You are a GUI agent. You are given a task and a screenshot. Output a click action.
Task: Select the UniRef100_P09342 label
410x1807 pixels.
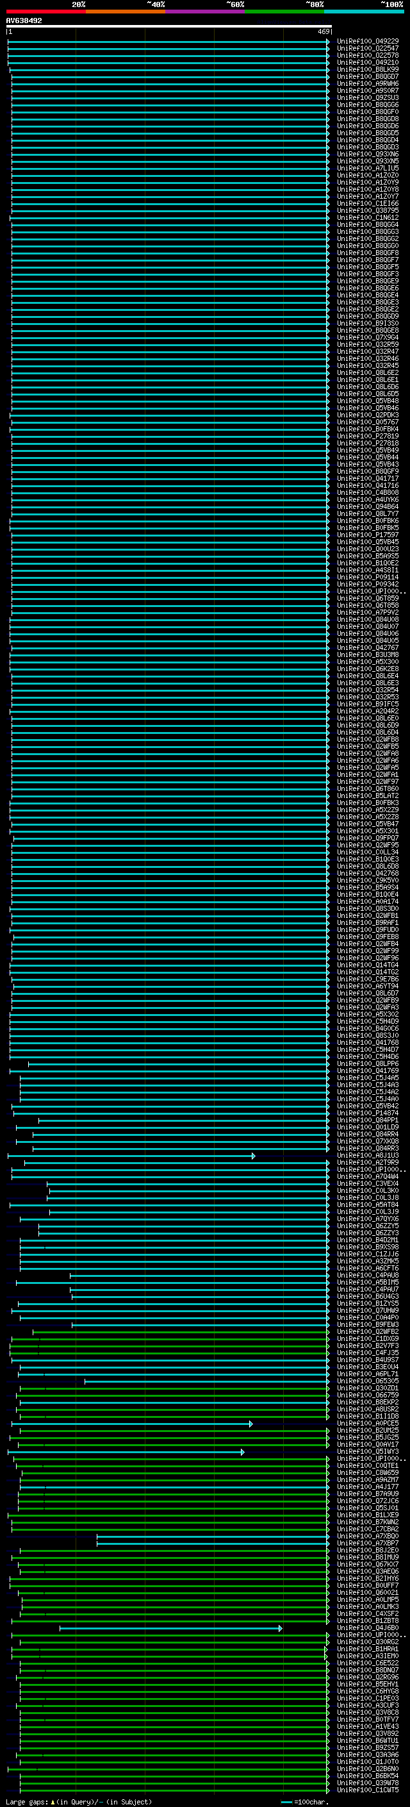point(368,585)
